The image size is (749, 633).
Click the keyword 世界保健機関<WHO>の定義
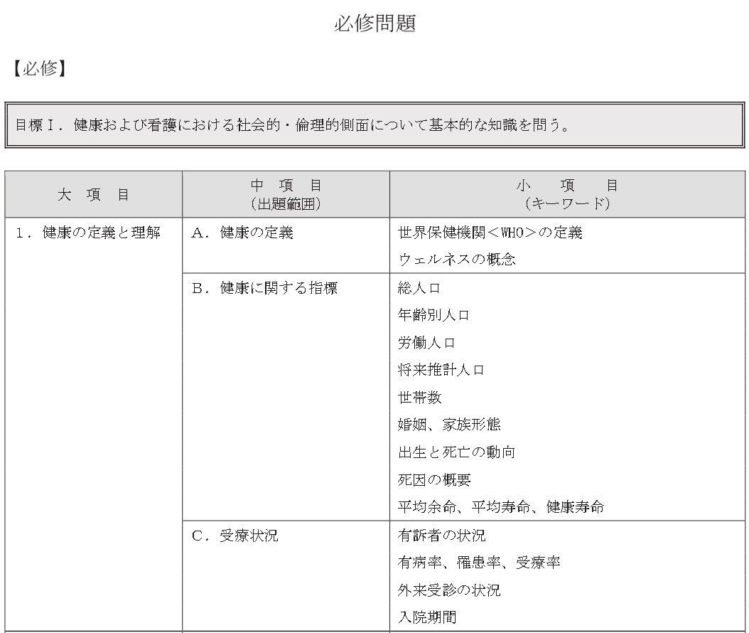tap(490, 233)
